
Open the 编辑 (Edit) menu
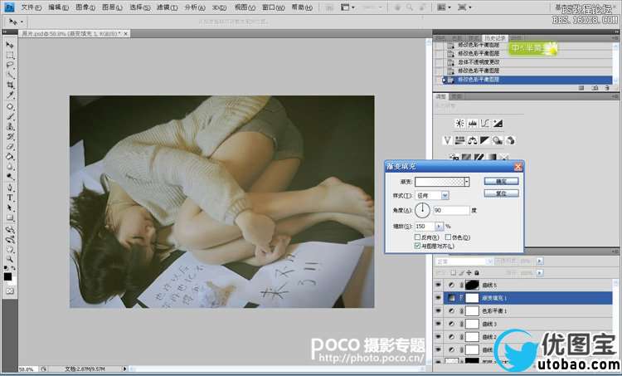pyautogui.click(x=58, y=7)
